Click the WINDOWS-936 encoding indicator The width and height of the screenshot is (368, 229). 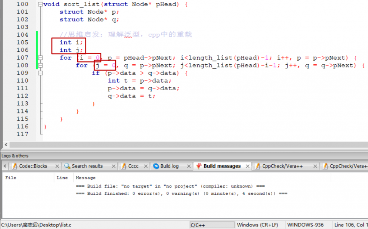pos(305,225)
